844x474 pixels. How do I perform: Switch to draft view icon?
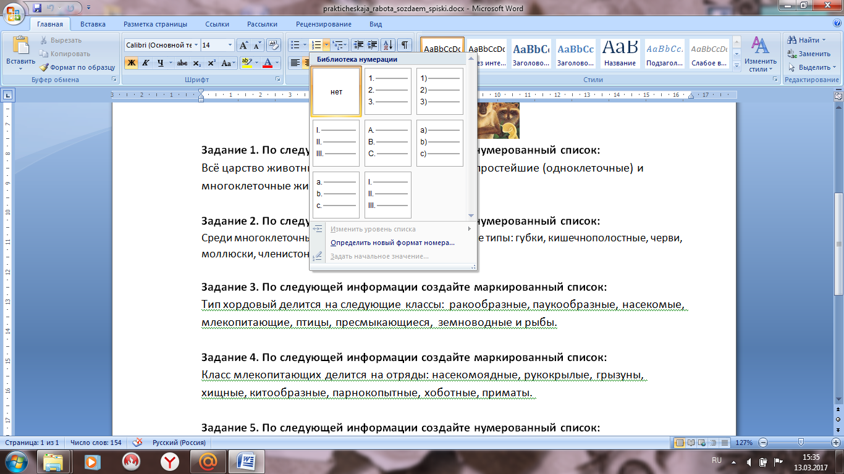coord(724,443)
